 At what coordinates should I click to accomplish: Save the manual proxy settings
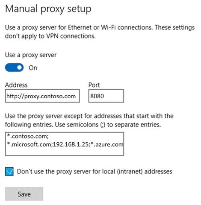coord(24,194)
